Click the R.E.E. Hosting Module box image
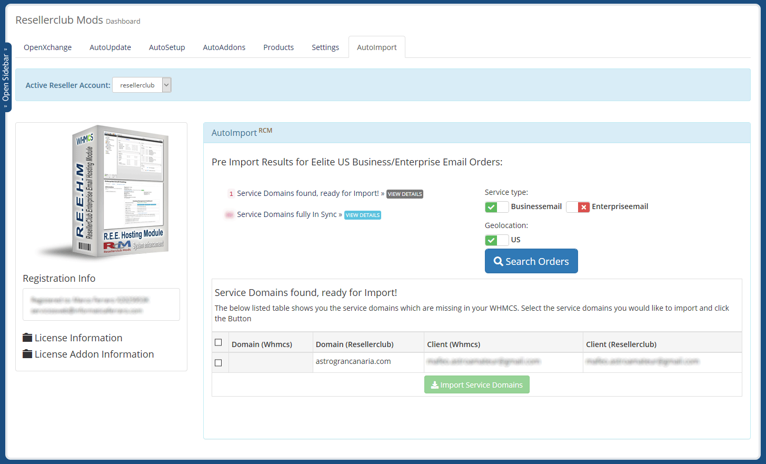The height and width of the screenshot is (464, 766). click(103, 193)
